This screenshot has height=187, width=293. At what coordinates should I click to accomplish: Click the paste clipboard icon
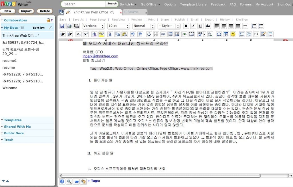[124, 34]
